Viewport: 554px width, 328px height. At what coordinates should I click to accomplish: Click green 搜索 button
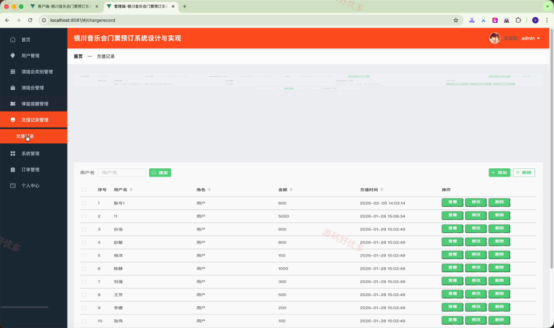click(x=160, y=173)
